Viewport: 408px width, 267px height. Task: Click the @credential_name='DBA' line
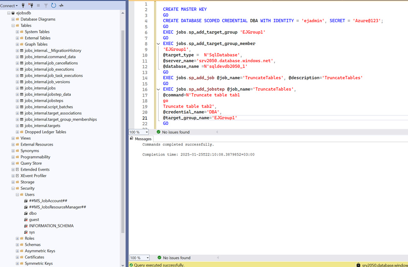(x=192, y=112)
